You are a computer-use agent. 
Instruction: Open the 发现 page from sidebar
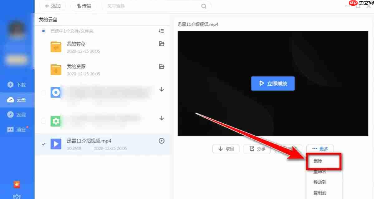click(17, 115)
